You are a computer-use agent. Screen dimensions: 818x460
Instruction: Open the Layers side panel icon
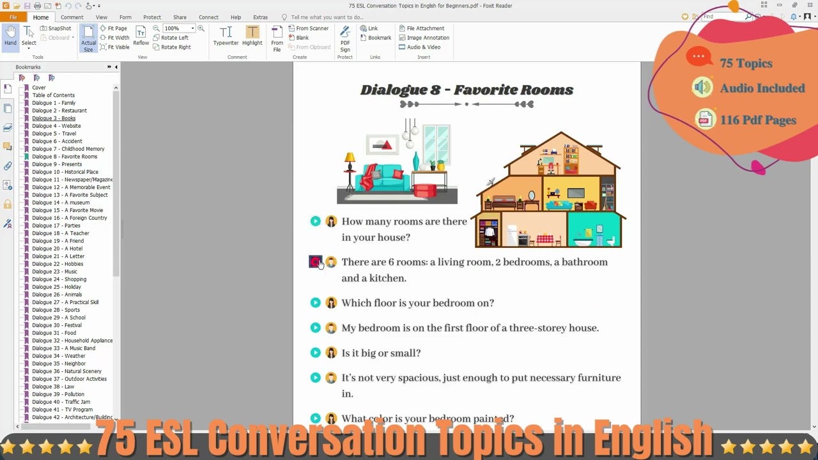8,127
